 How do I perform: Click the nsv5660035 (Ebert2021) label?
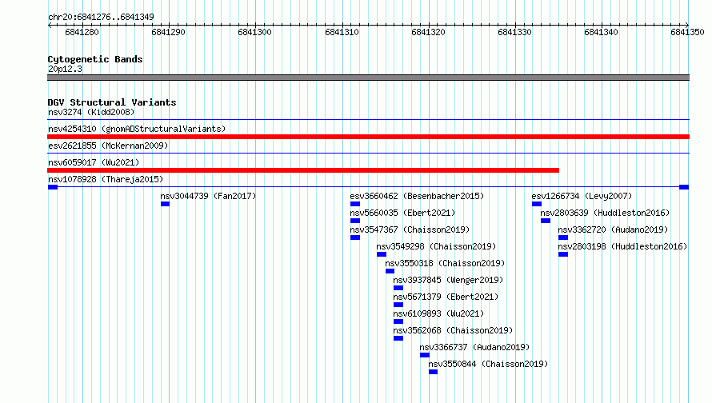(402, 213)
